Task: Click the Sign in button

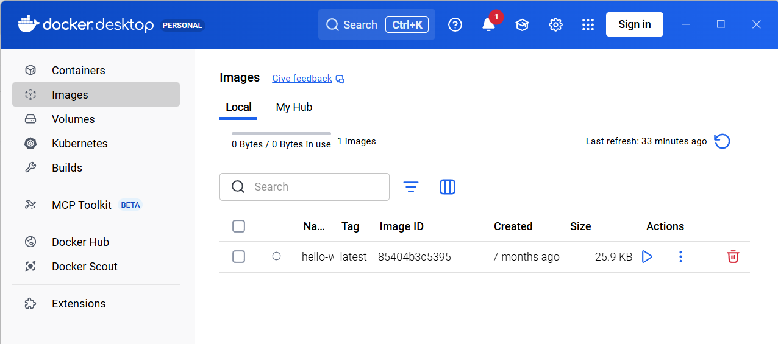Action: click(x=635, y=24)
